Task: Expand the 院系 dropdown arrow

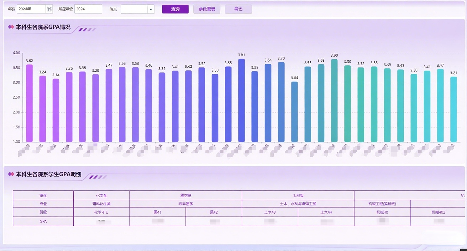Action: [x=151, y=9]
